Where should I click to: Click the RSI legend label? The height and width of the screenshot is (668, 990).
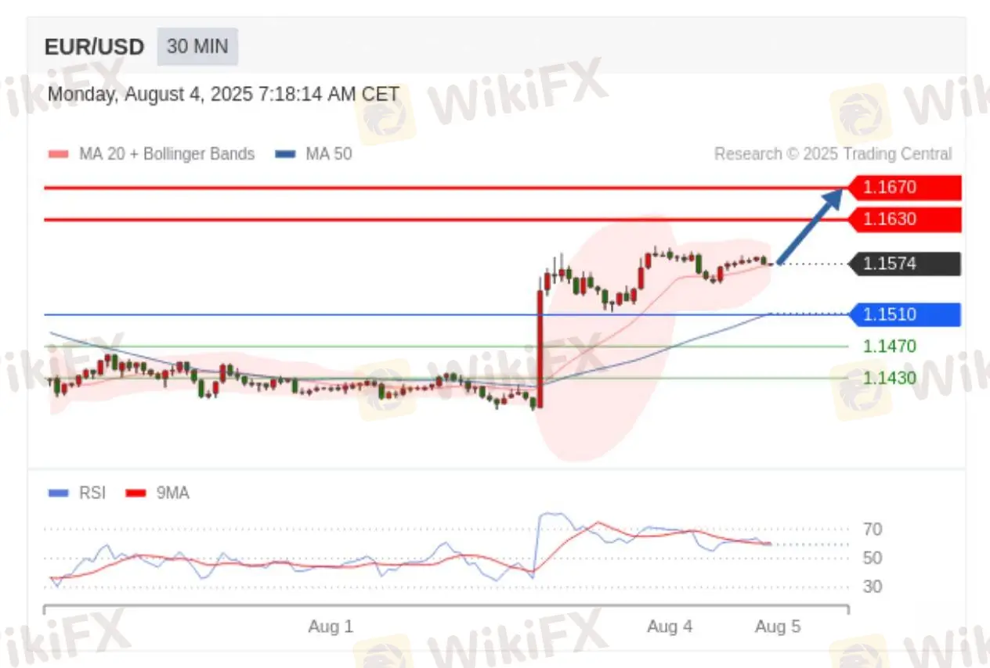coord(92,493)
